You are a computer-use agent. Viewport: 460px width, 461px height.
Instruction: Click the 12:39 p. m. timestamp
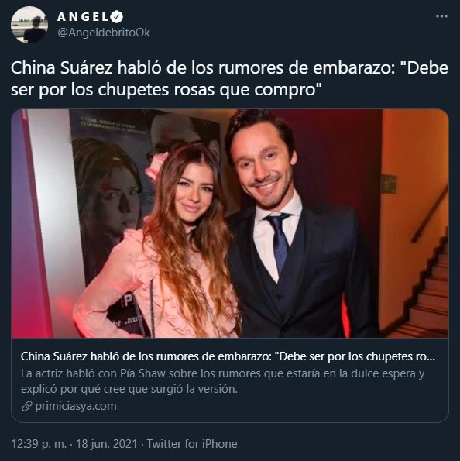coord(39,444)
